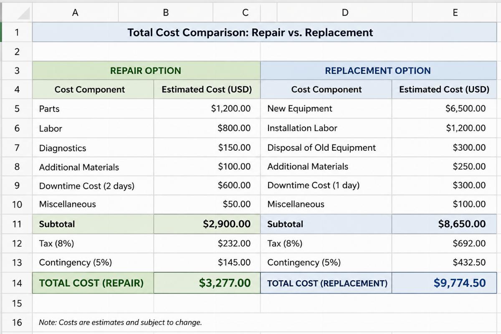Viewport: 501px width, 334px height.
Task: Click the $6,500.00 cell
Action: pyautogui.click(x=444, y=109)
